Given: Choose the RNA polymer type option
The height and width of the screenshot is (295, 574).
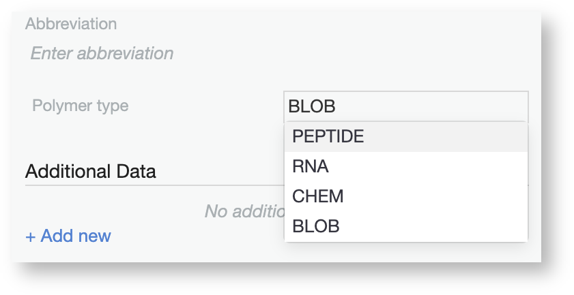Looking at the screenshot, I should click(x=311, y=167).
